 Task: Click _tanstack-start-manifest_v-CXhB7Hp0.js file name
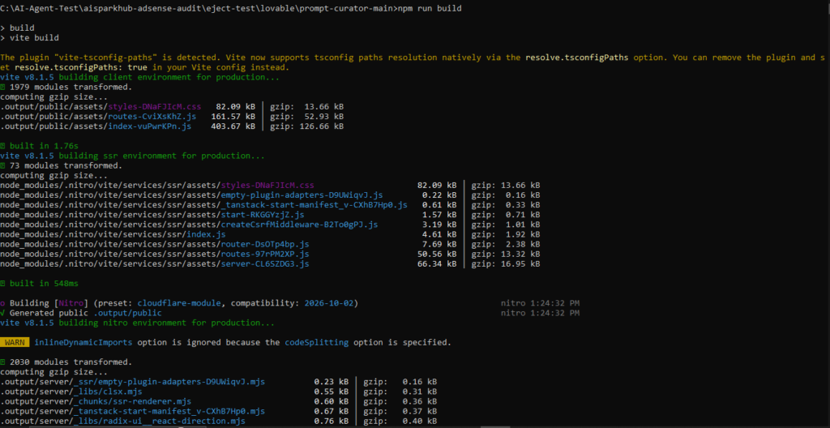click(x=314, y=205)
